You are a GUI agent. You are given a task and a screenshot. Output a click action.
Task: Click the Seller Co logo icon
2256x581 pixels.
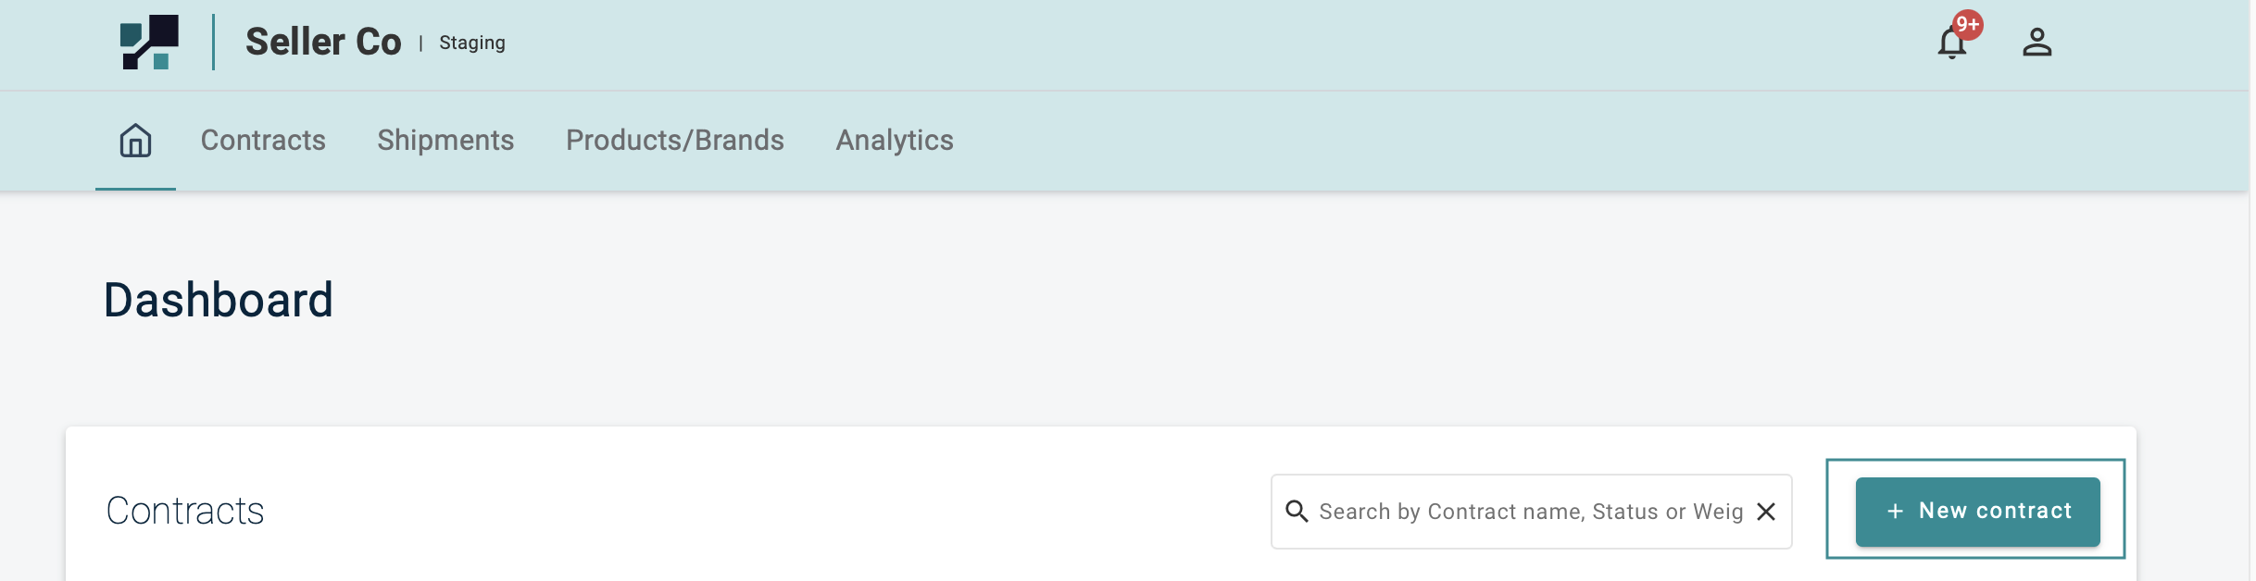[x=149, y=42]
